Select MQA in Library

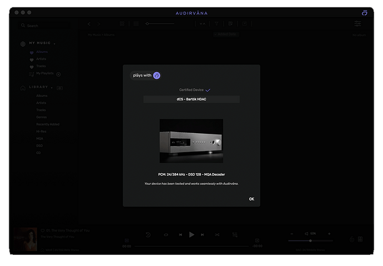point(39,138)
